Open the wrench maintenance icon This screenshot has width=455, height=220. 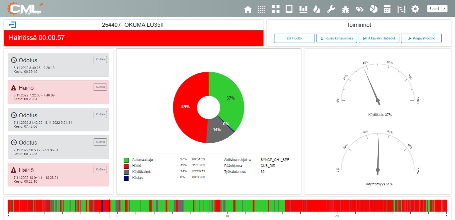[331, 9]
